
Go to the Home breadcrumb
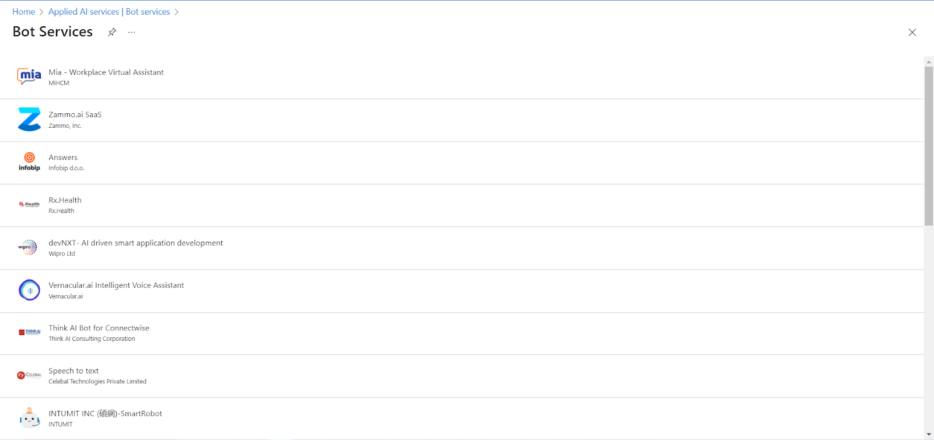[x=24, y=12]
